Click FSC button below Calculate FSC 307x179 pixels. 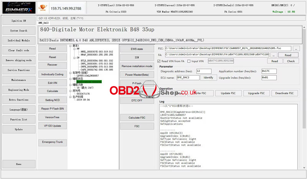[x=137, y=126]
